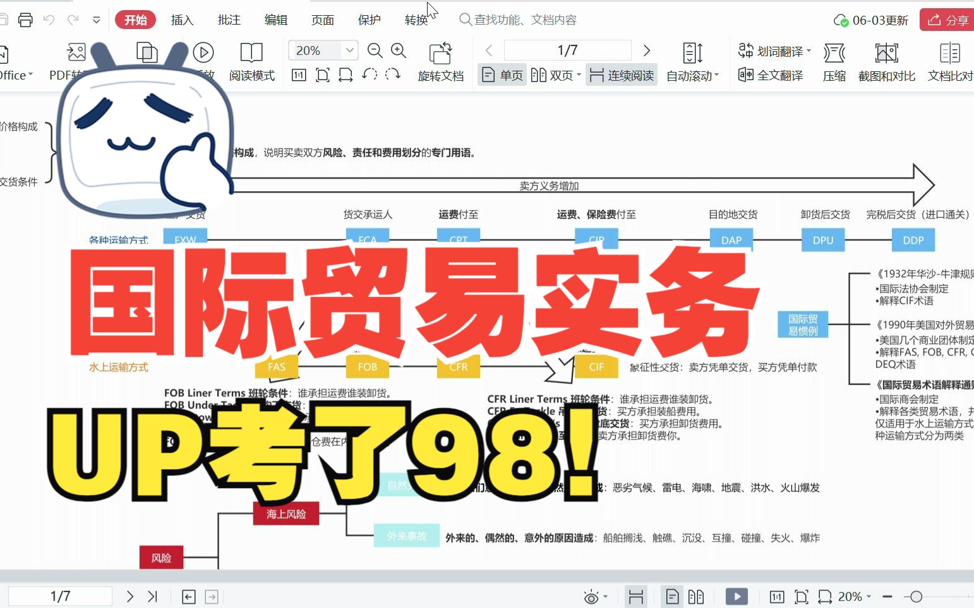Click the 风险 red node in mind map

tap(162, 558)
